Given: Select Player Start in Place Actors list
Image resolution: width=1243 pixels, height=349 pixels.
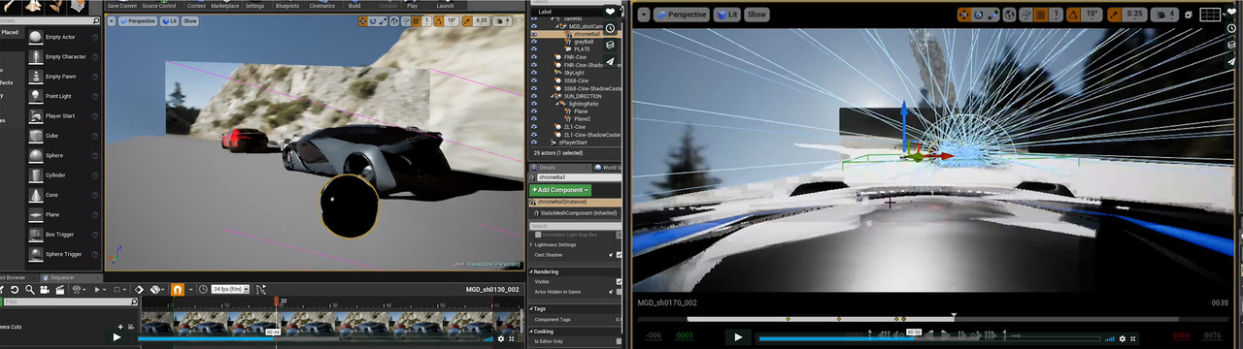Looking at the screenshot, I should click(x=64, y=115).
